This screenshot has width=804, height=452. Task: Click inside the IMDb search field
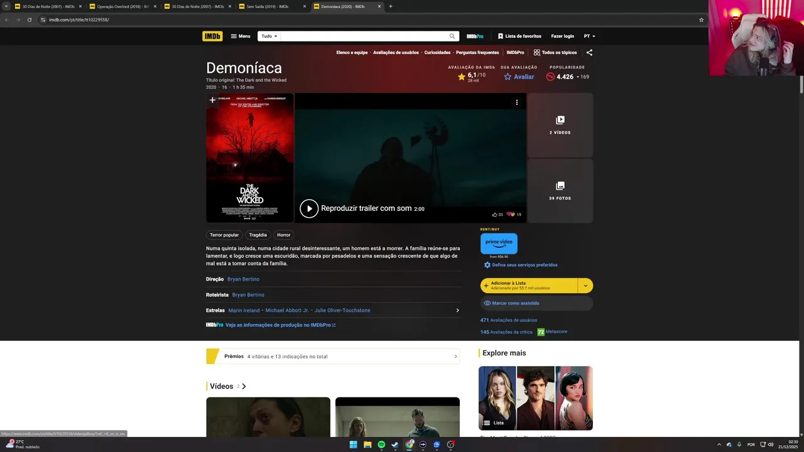click(x=363, y=36)
